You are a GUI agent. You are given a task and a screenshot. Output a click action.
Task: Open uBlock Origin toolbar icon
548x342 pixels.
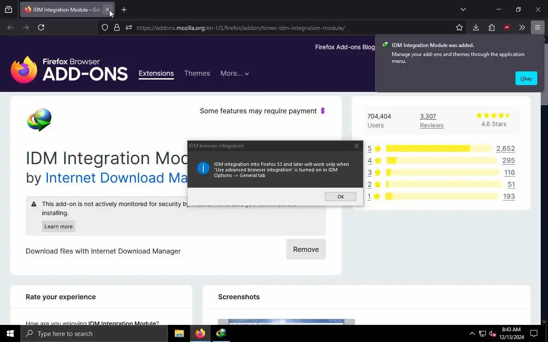pyautogui.click(x=507, y=27)
